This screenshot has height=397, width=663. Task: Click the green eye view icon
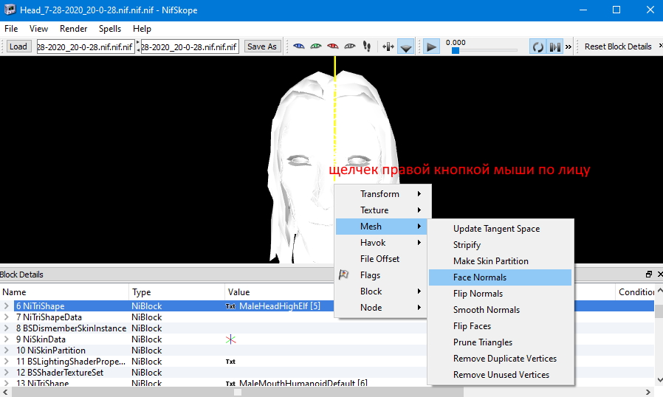pyautogui.click(x=316, y=46)
